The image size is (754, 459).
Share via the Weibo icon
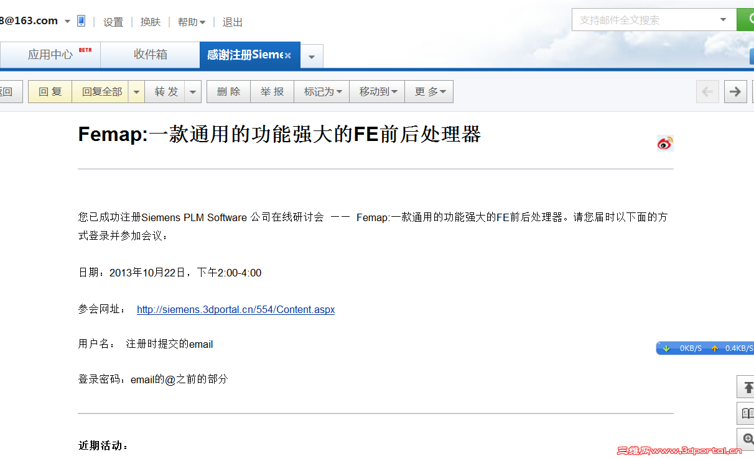665,143
